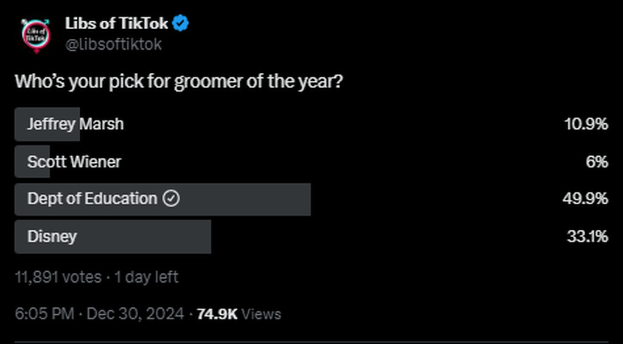Click the 33.1% poll result
The height and width of the screenshot is (344, 623).
click(x=587, y=236)
